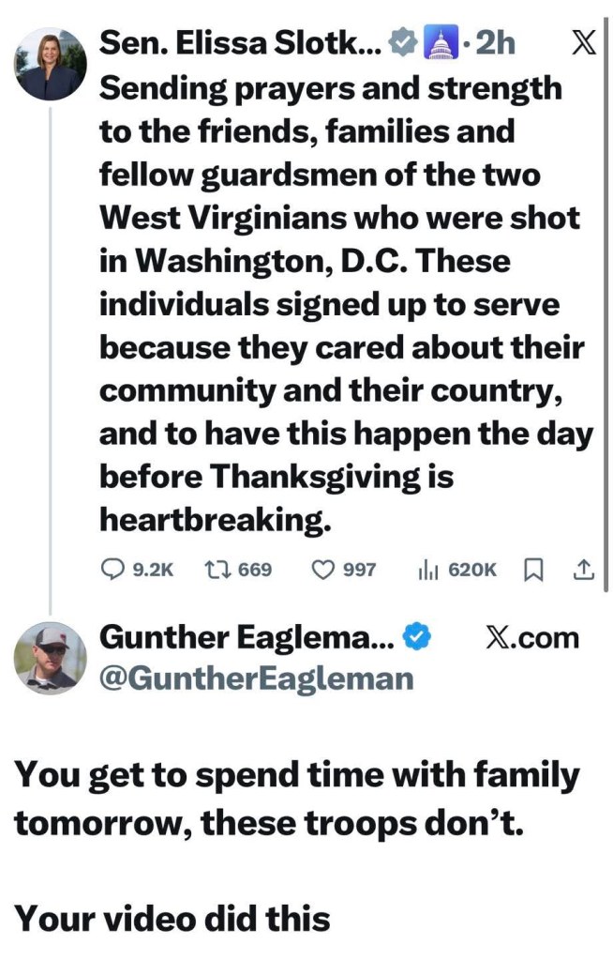This screenshot has width=613, height=960.
Task: Click the reply icon on Slotkin's post
Action: 112,569
